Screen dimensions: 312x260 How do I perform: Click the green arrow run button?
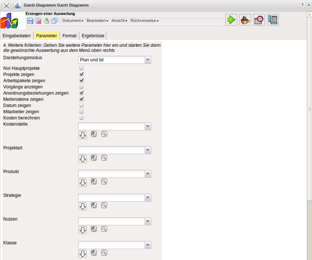(231, 20)
